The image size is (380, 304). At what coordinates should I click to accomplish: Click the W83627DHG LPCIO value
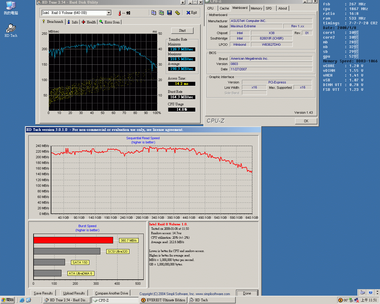pos(271,45)
